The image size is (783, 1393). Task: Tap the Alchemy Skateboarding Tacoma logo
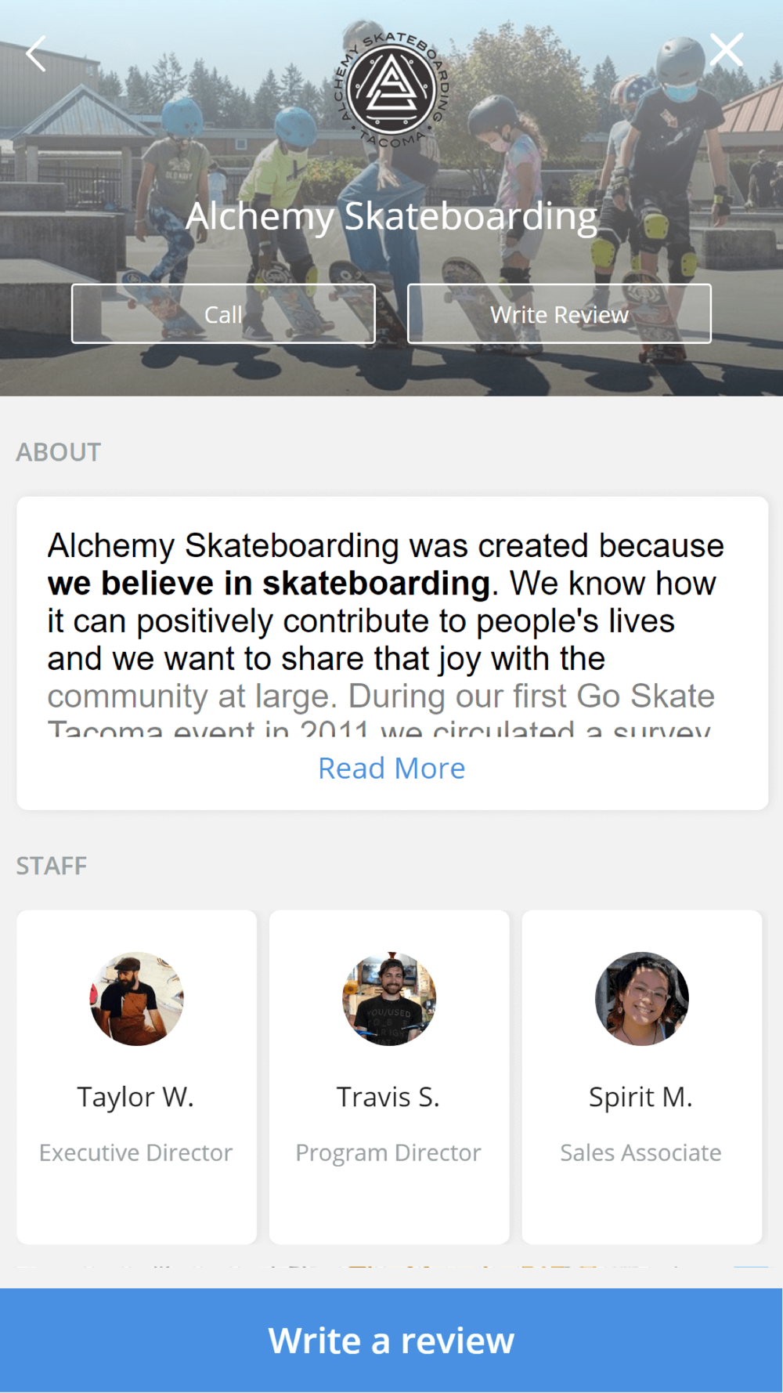pos(391,89)
